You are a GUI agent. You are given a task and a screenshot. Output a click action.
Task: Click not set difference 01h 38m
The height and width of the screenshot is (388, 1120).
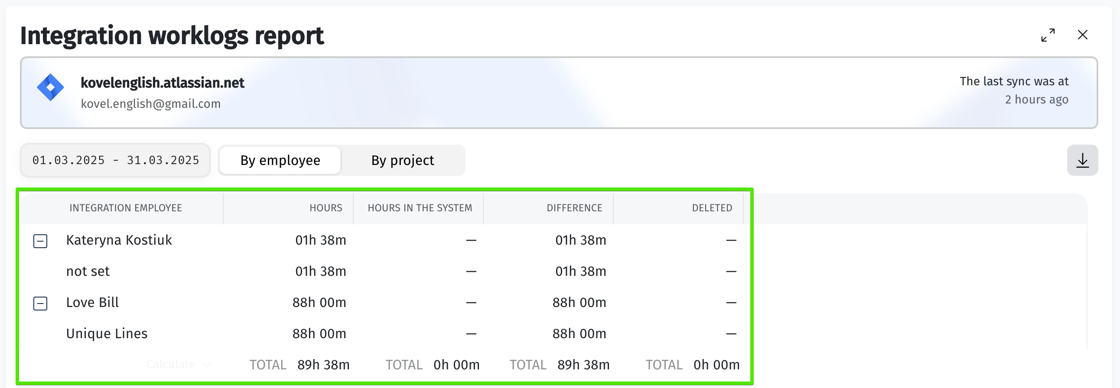pos(580,272)
